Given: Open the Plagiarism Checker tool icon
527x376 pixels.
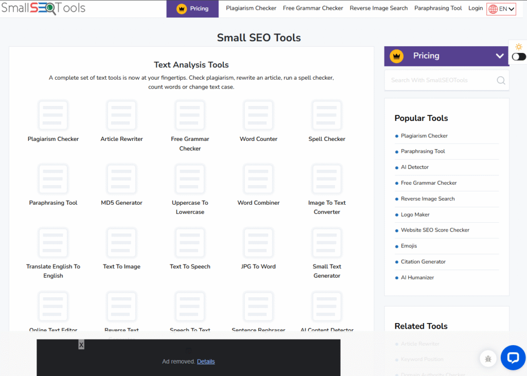Looking at the screenshot, I should click(53, 115).
